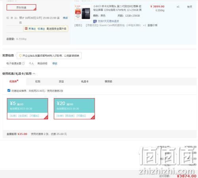198x178 pixels.
Task: Deselect the ¥20 coupon card
Action: pos(74,109)
